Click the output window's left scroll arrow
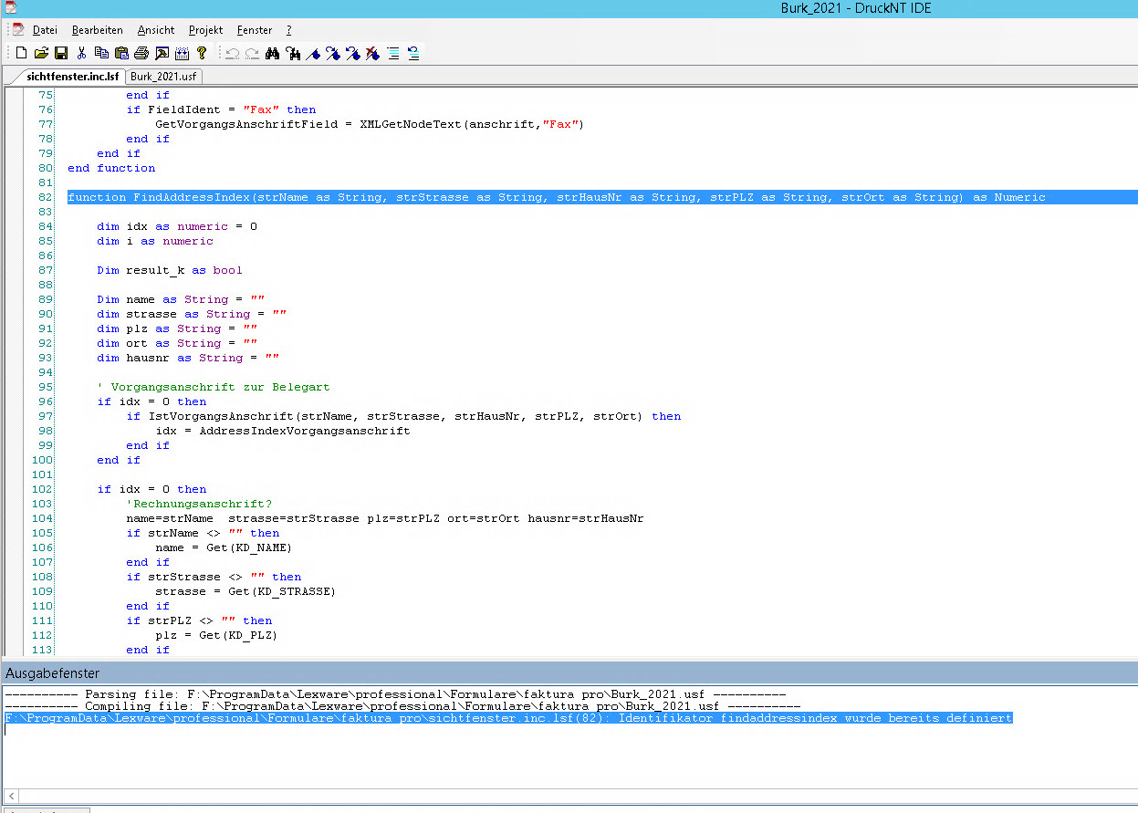The height and width of the screenshot is (813, 1138). pyautogui.click(x=10, y=796)
